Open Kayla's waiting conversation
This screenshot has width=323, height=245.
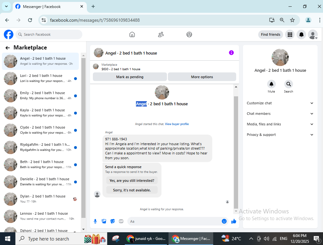click(x=40, y=113)
